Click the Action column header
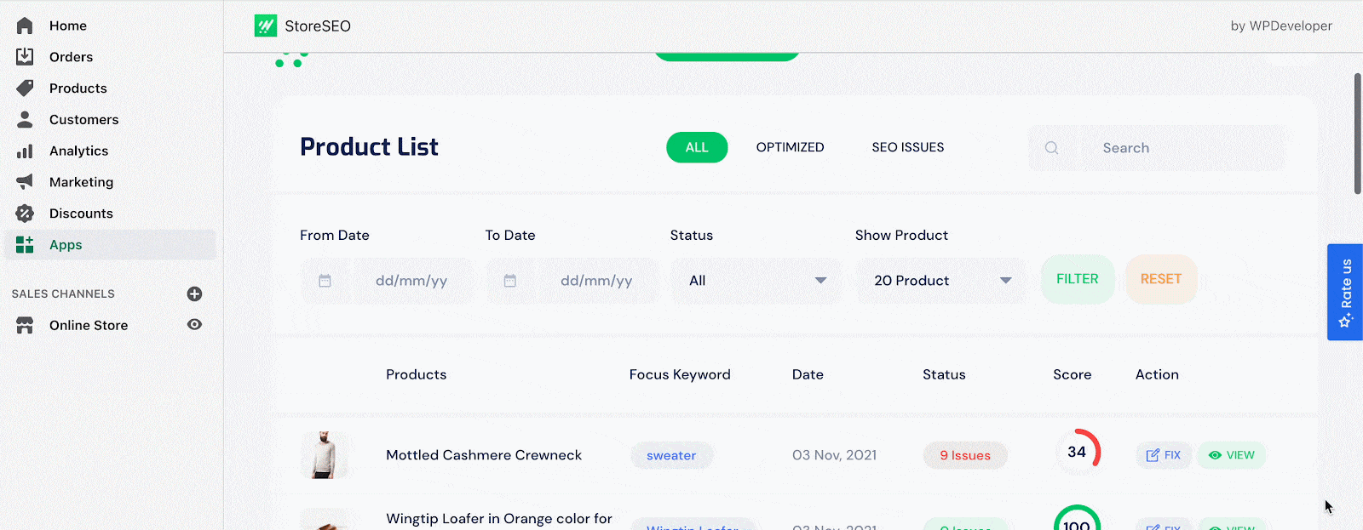The height and width of the screenshot is (530, 1363). tap(1157, 374)
